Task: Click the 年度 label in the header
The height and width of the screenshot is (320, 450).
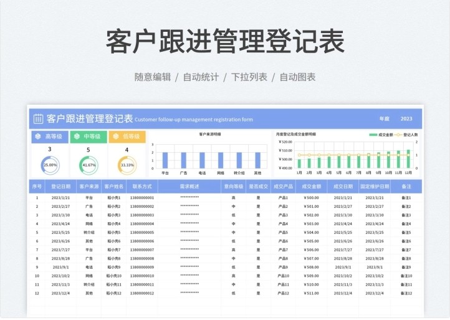Action: click(384, 119)
